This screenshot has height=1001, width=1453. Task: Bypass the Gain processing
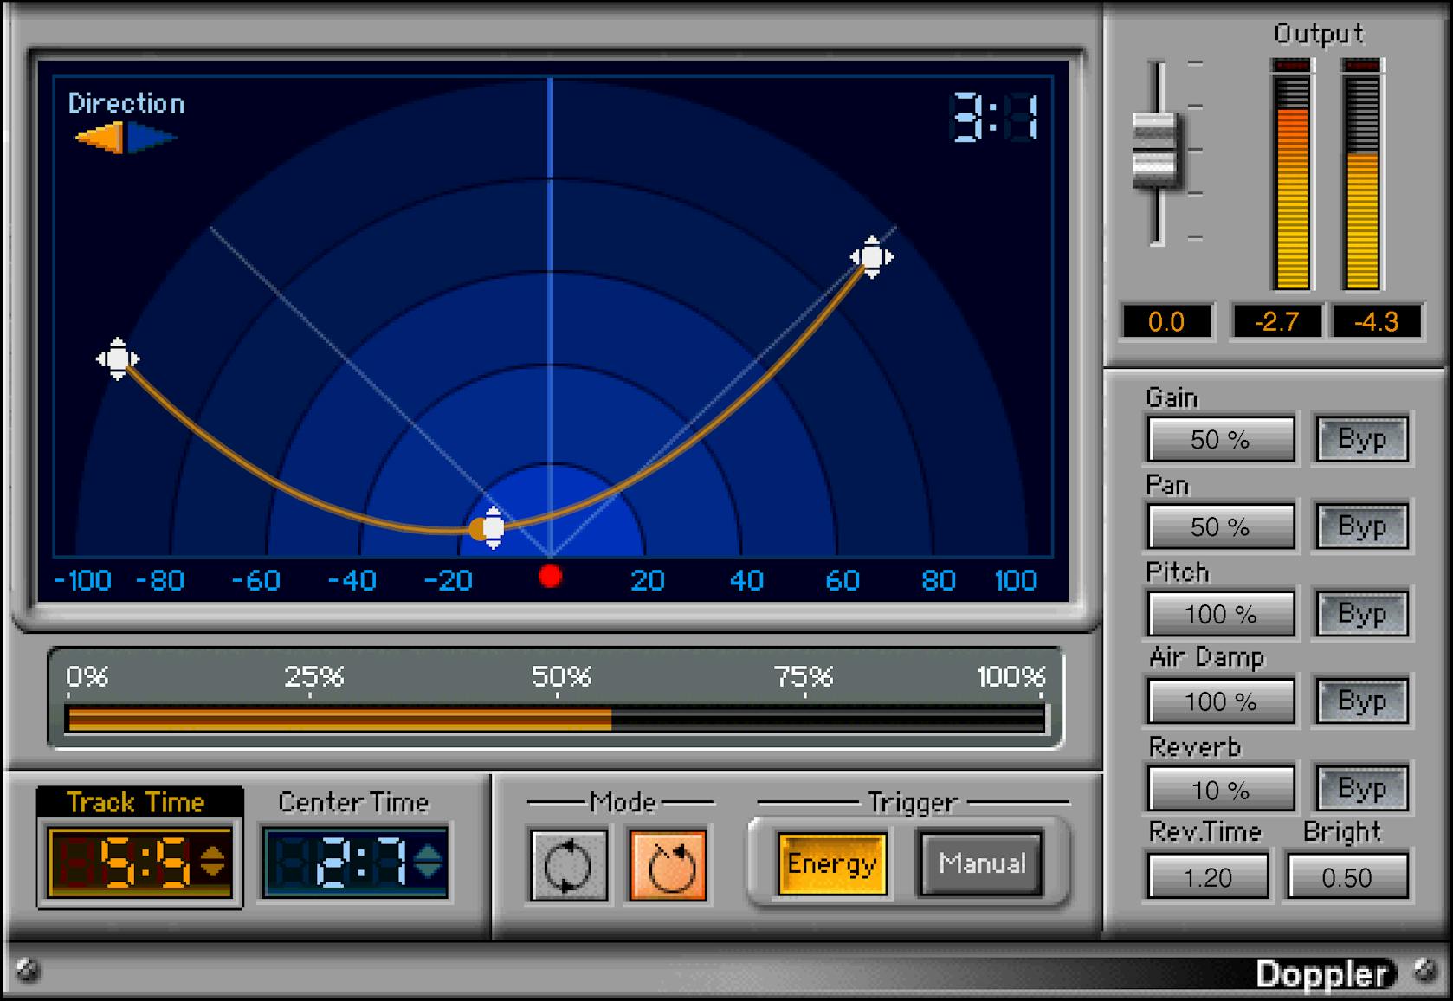[x=1361, y=439]
